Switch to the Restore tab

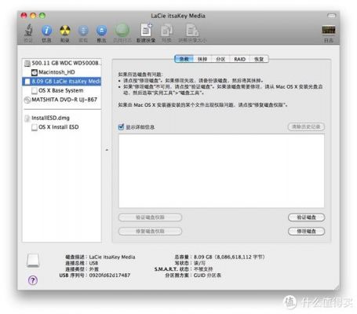pos(259,59)
